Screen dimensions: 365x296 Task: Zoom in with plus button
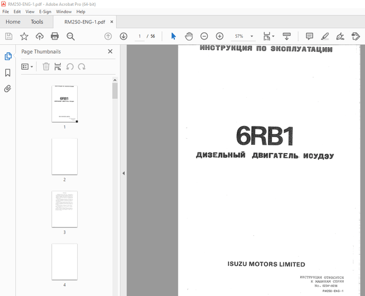pos(220,36)
